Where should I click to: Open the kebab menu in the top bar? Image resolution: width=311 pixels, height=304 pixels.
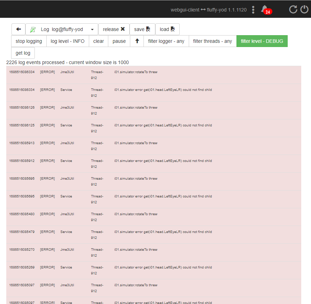click(253, 10)
